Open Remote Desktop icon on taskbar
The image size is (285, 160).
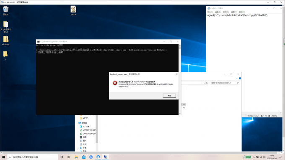point(106,157)
